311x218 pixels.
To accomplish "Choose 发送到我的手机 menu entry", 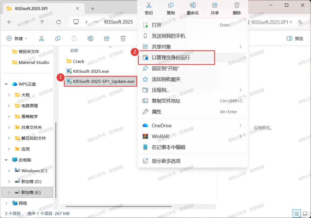I will click(x=193, y=36).
